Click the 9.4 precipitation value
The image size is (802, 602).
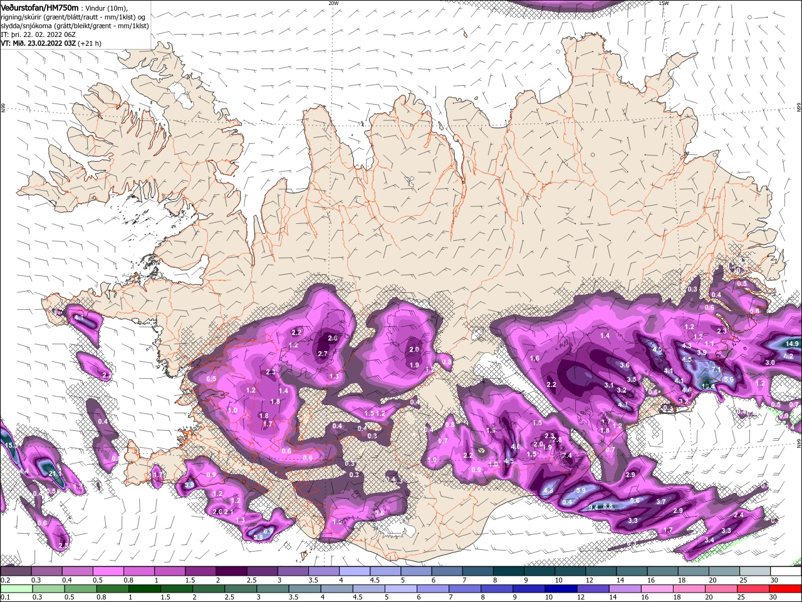point(594,507)
